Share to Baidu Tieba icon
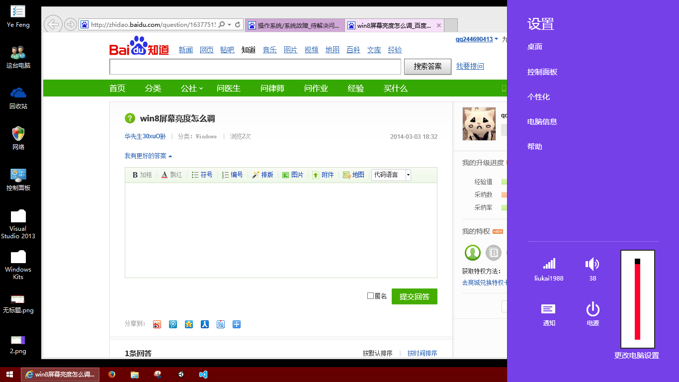Viewport: 679px width, 382px height. pyautogui.click(x=221, y=324)
